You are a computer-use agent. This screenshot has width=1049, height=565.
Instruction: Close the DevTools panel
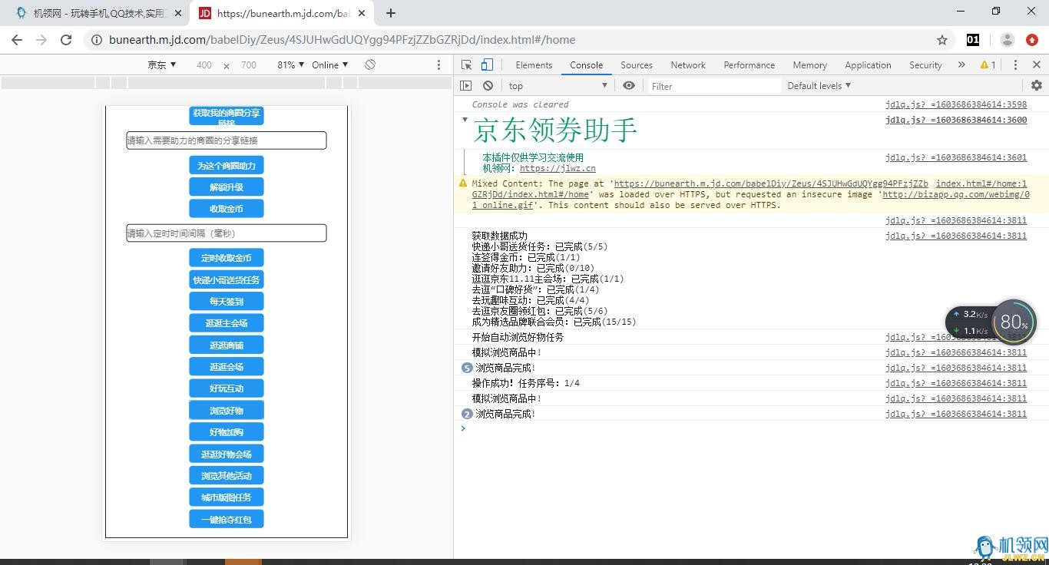(x=1037, y=65)
